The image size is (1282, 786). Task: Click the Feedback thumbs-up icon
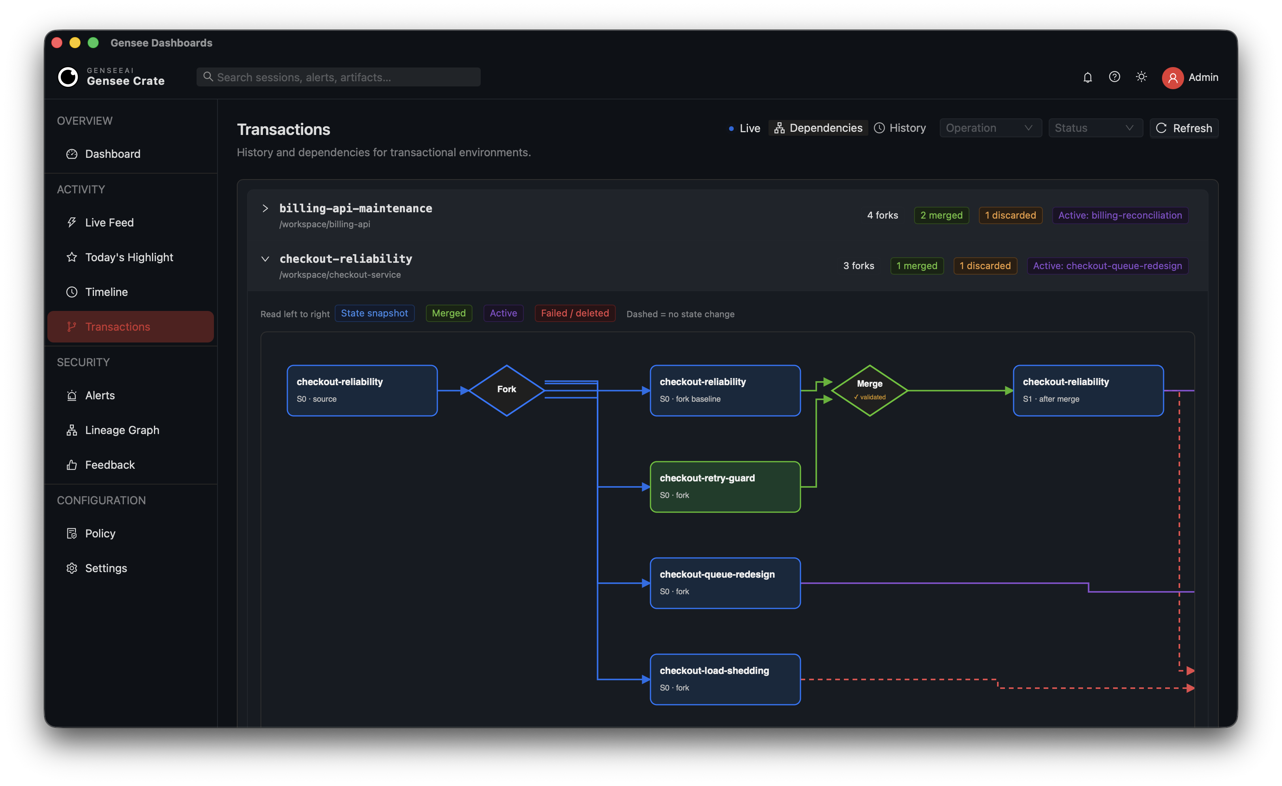pyautogui.click(x=72, y=465)
